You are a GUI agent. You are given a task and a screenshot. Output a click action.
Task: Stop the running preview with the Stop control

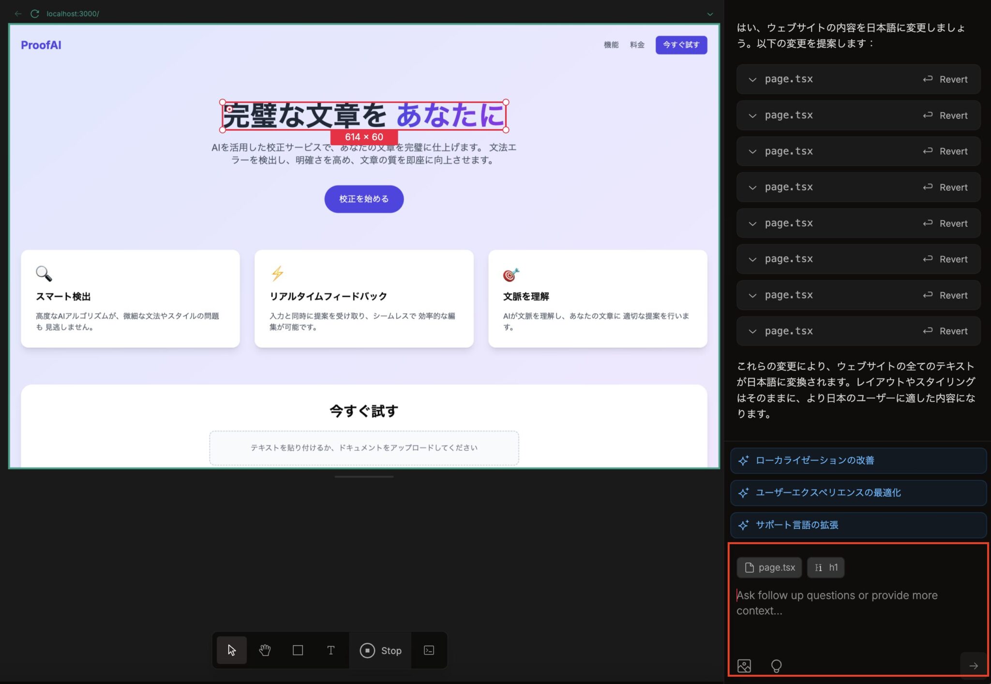pos(380,650)
